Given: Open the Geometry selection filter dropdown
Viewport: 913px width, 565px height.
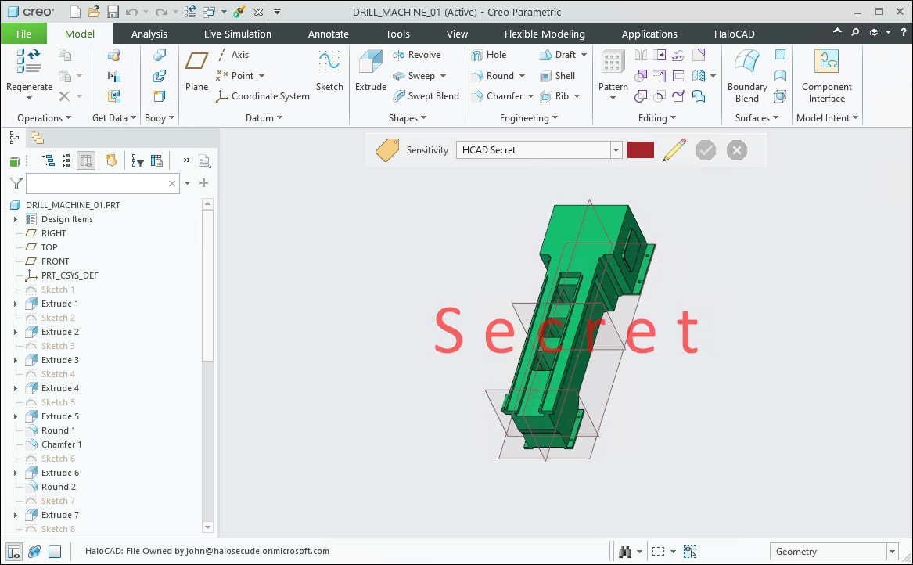Looking at the screenshot, I should (x=891, y=552).
